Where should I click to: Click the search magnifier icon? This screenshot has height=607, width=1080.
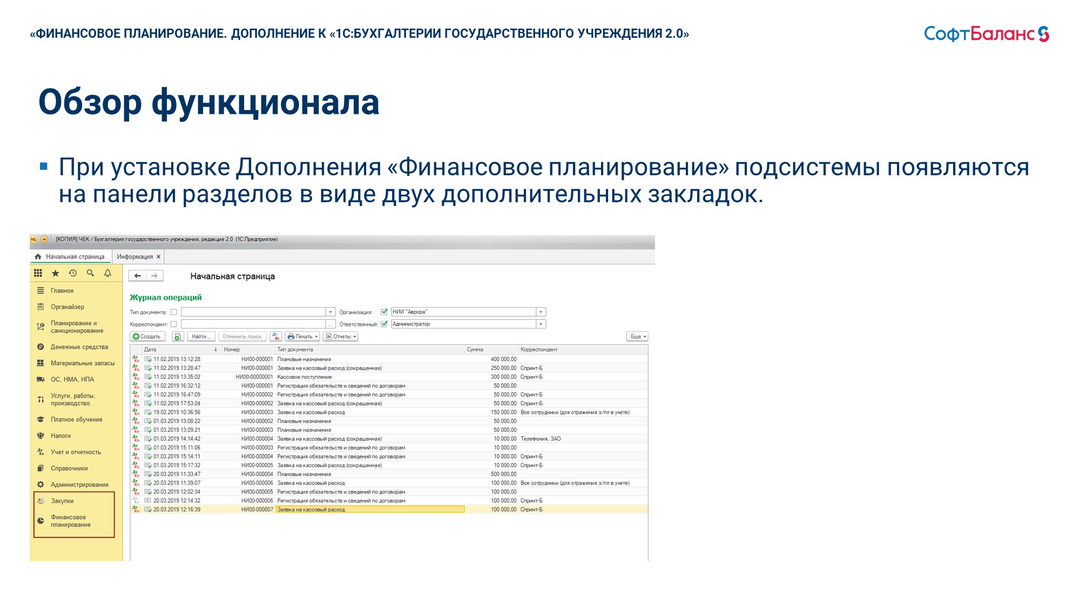click(90, 273)
